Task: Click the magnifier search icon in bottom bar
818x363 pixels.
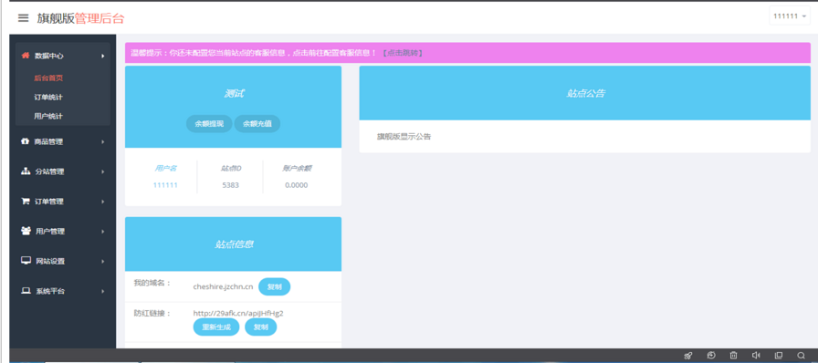Action: point(801,355)
